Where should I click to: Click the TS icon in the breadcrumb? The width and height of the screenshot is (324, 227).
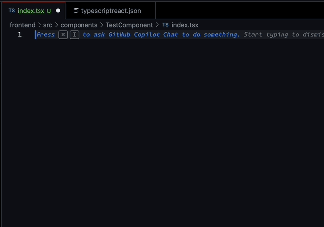pos(165,25)
